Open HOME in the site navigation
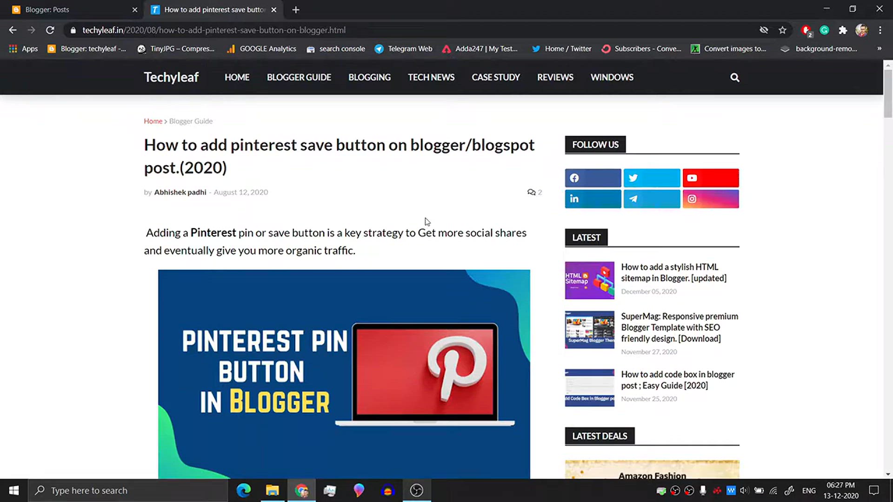This screenshot has height=502, width=893. pyautogui.click(x=237, y=78)
